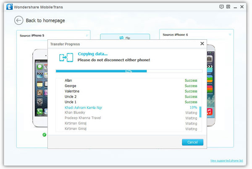Click the phone-to-phone copying data icon

66,57
